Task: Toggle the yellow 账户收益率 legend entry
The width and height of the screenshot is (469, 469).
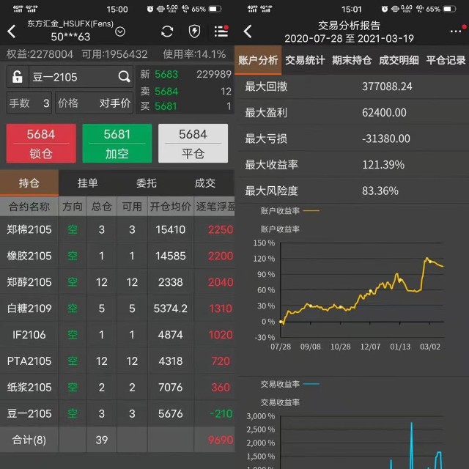Action: tap(289, 210)
